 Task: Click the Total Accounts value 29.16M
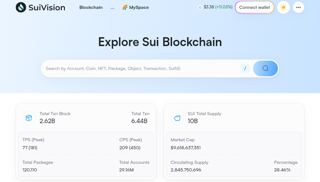(x=126, y=170)
